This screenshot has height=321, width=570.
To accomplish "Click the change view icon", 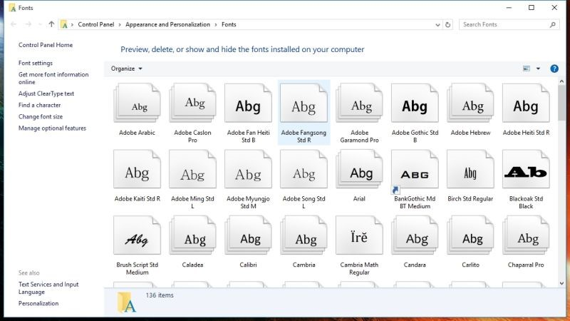I will (526, 68).
